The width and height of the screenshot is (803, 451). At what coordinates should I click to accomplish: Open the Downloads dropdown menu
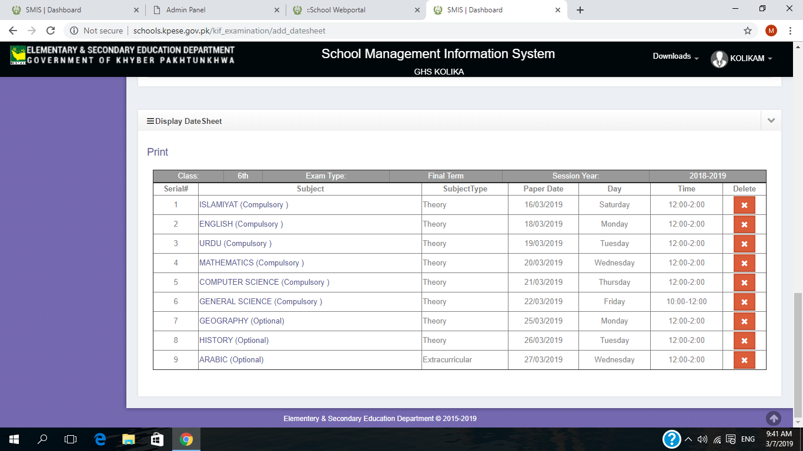pyautogui.click(x=675, y=56)
